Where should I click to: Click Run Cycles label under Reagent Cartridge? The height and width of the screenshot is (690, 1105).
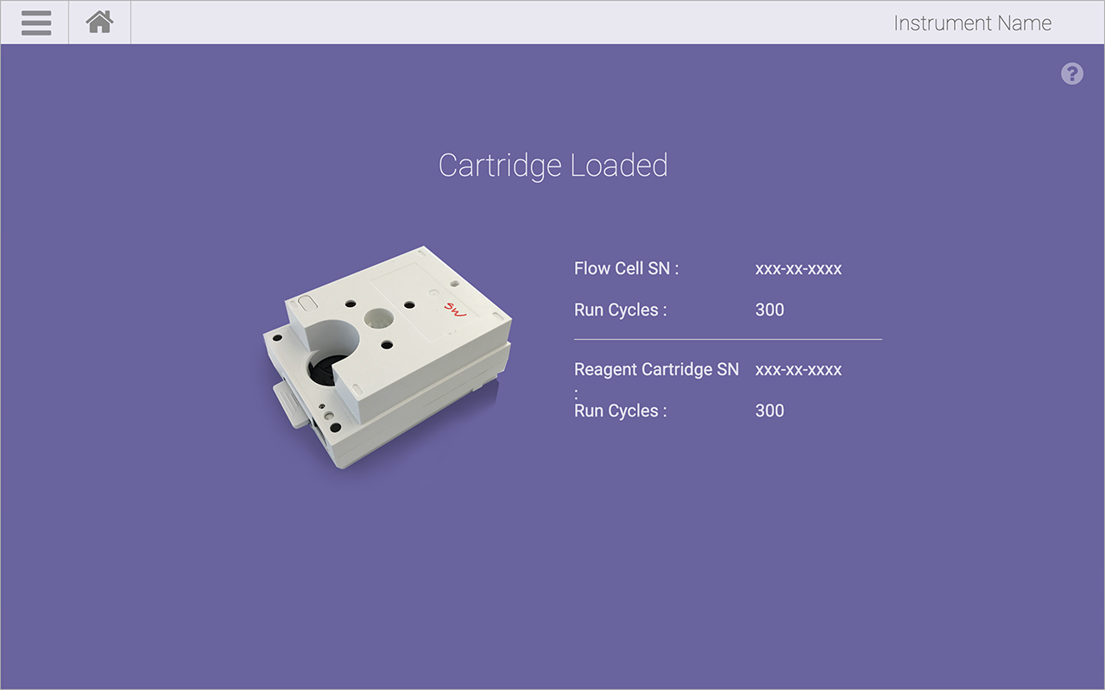(620, 411)
